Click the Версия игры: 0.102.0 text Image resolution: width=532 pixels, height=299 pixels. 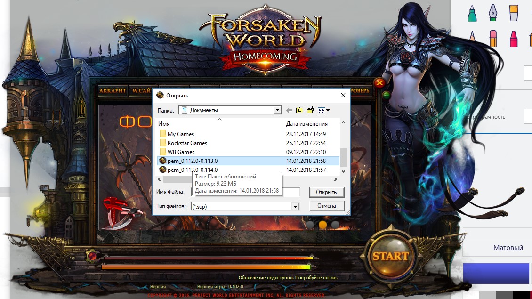coord(220,286)
